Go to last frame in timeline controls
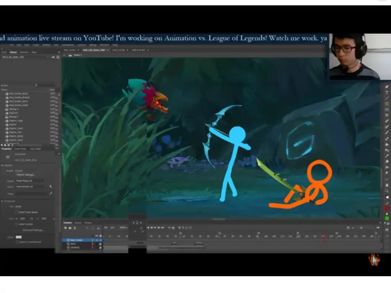Image resolution: width=391 pixels, height=293 pixels. [163, 227]
